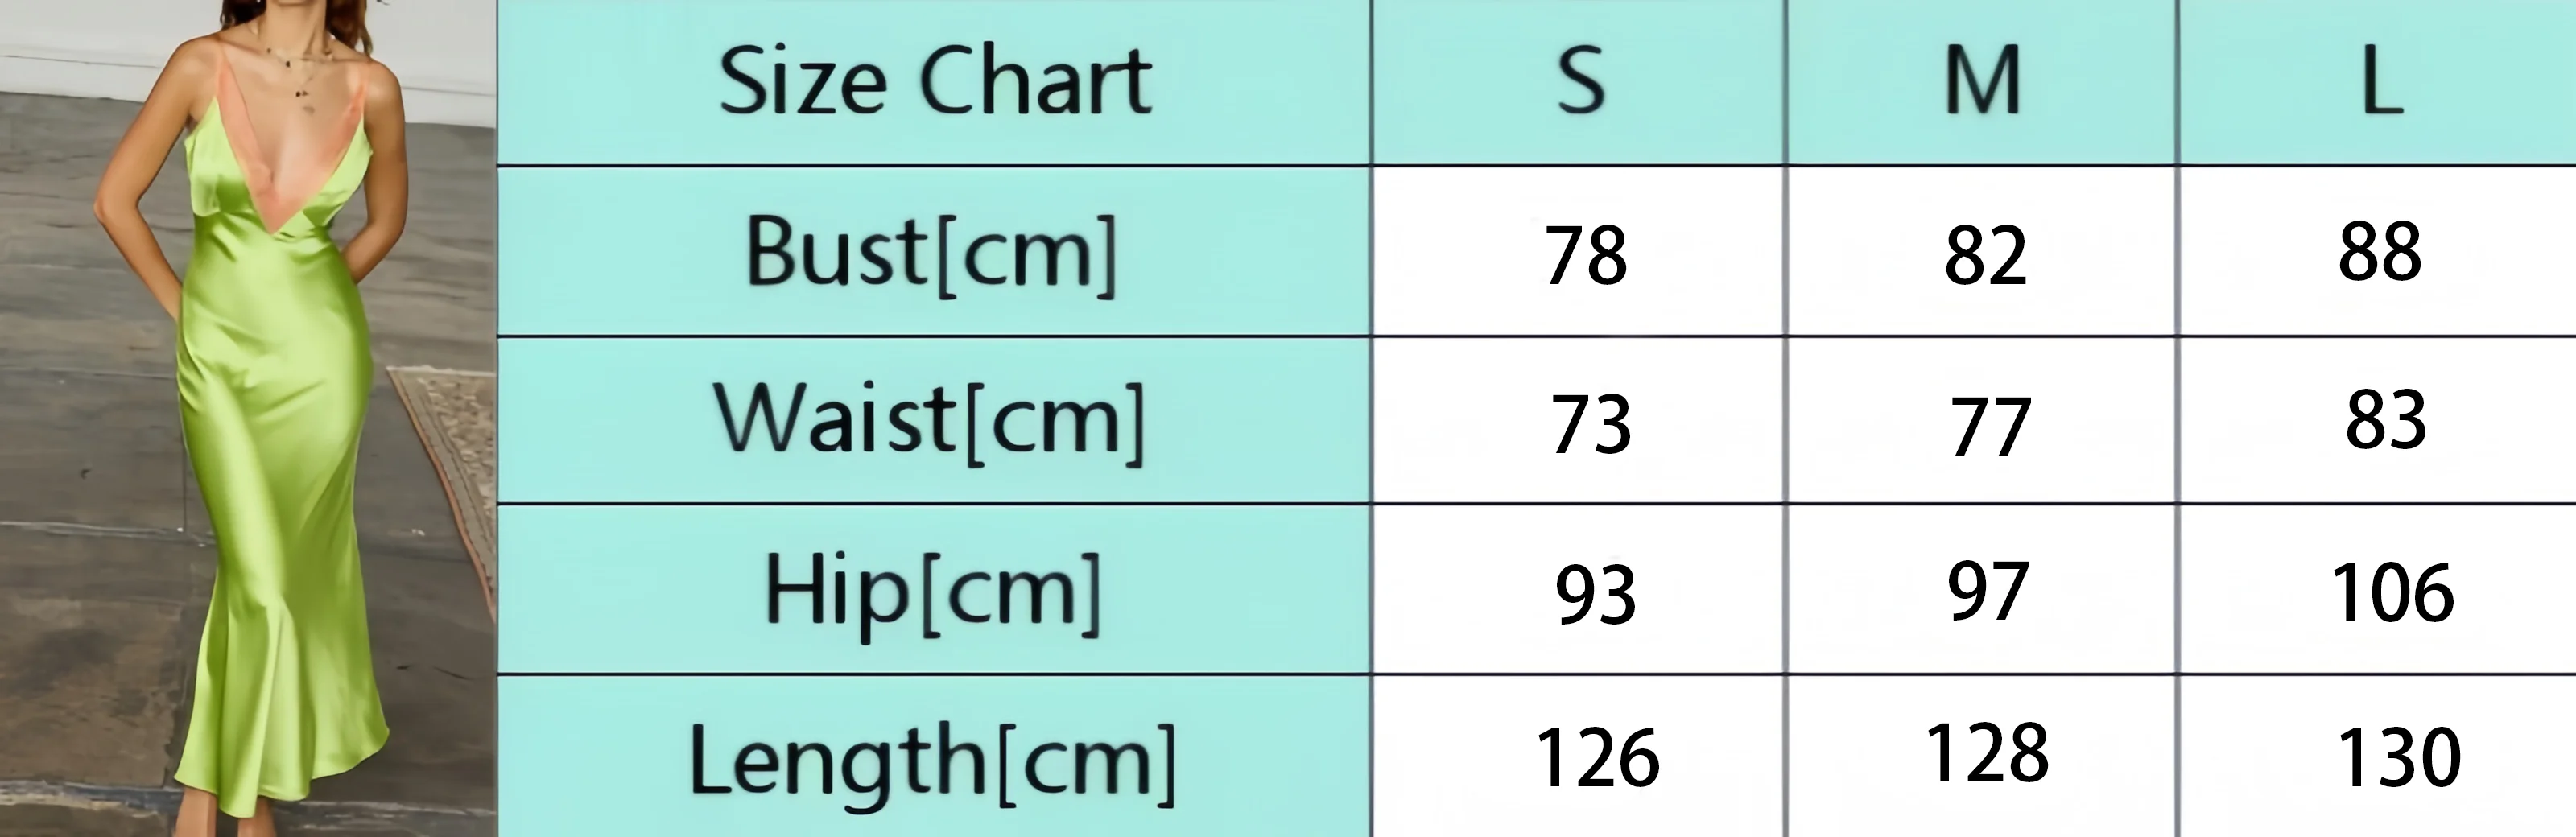Select the Size Chart header cell
Image resolution: width=2576 pixels, height=837 pixels.
click(x=934, y=82)
